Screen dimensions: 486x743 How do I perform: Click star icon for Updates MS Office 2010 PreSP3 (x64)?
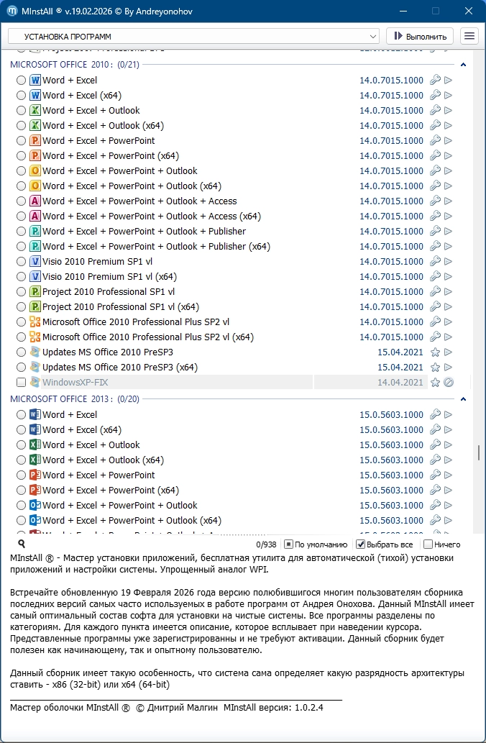pos(435,368)
